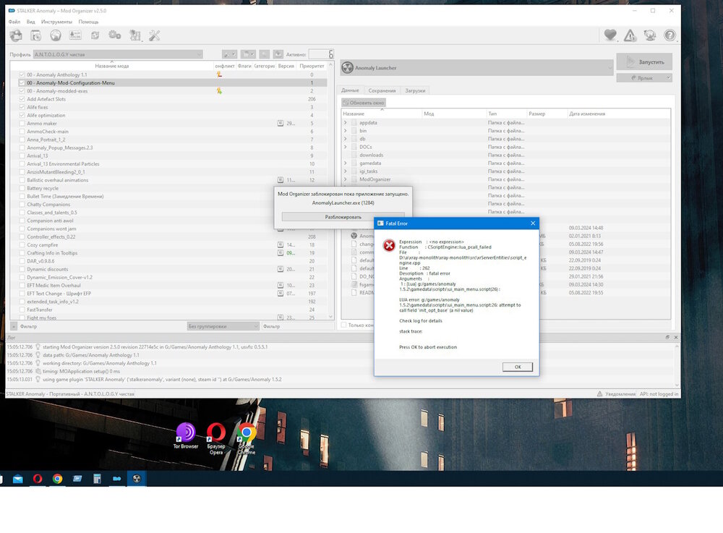
Task: Open the Anomaly Launcher executable dropdown
Action: click(x=477, y=68)
